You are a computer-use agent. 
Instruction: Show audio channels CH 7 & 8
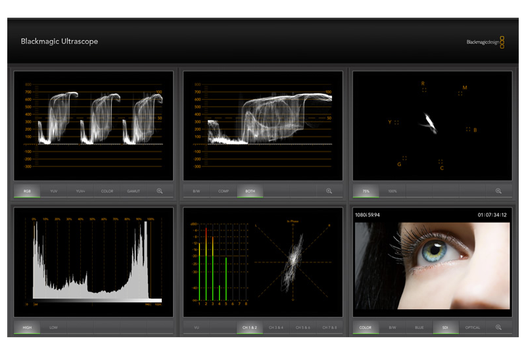point(329,327)
